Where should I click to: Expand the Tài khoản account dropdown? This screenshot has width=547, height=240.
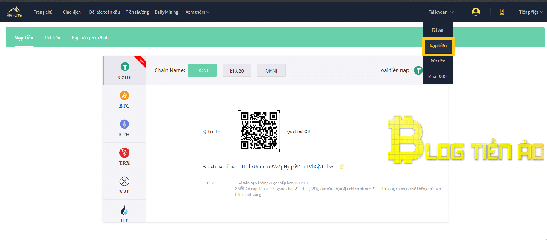click(x=441, y=12)
